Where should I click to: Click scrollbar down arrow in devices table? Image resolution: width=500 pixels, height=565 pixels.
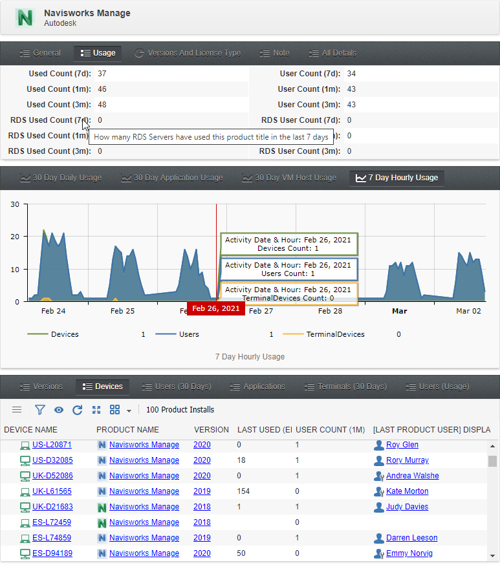tap(492, 556)
